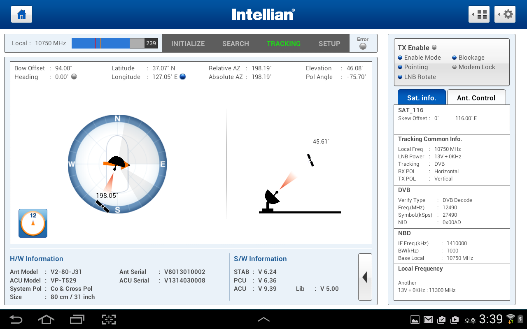The image size is (527, 329).
Task: Tap the Wi-Fi status icon
Action: [511, 318]
